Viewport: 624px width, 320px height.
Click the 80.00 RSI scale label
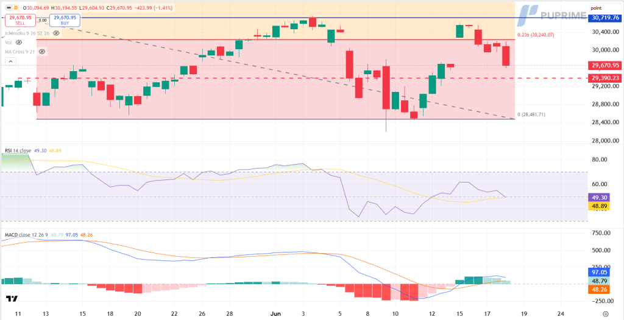click(600, 159)
